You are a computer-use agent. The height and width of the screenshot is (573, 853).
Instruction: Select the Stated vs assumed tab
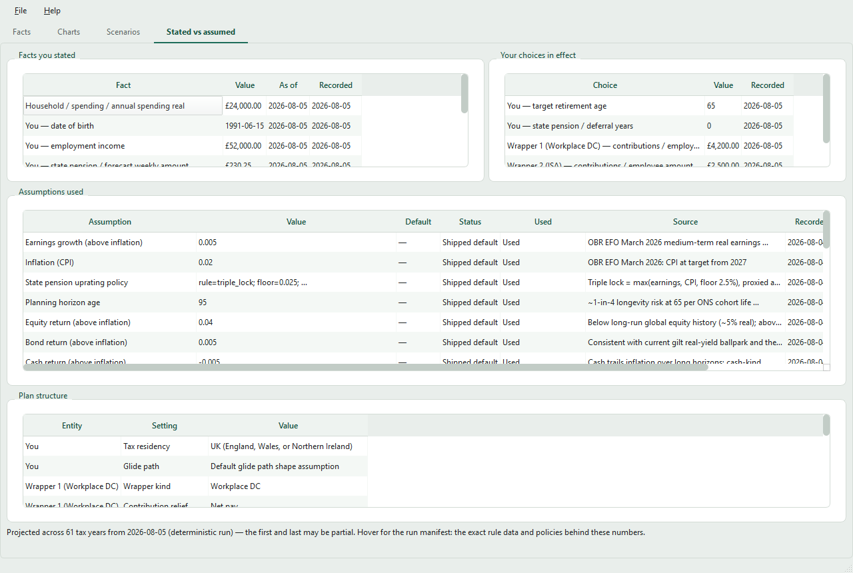pos(201,32)
